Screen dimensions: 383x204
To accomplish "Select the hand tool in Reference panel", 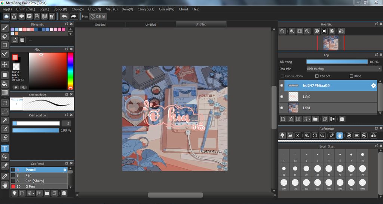I will click(340, 136).
